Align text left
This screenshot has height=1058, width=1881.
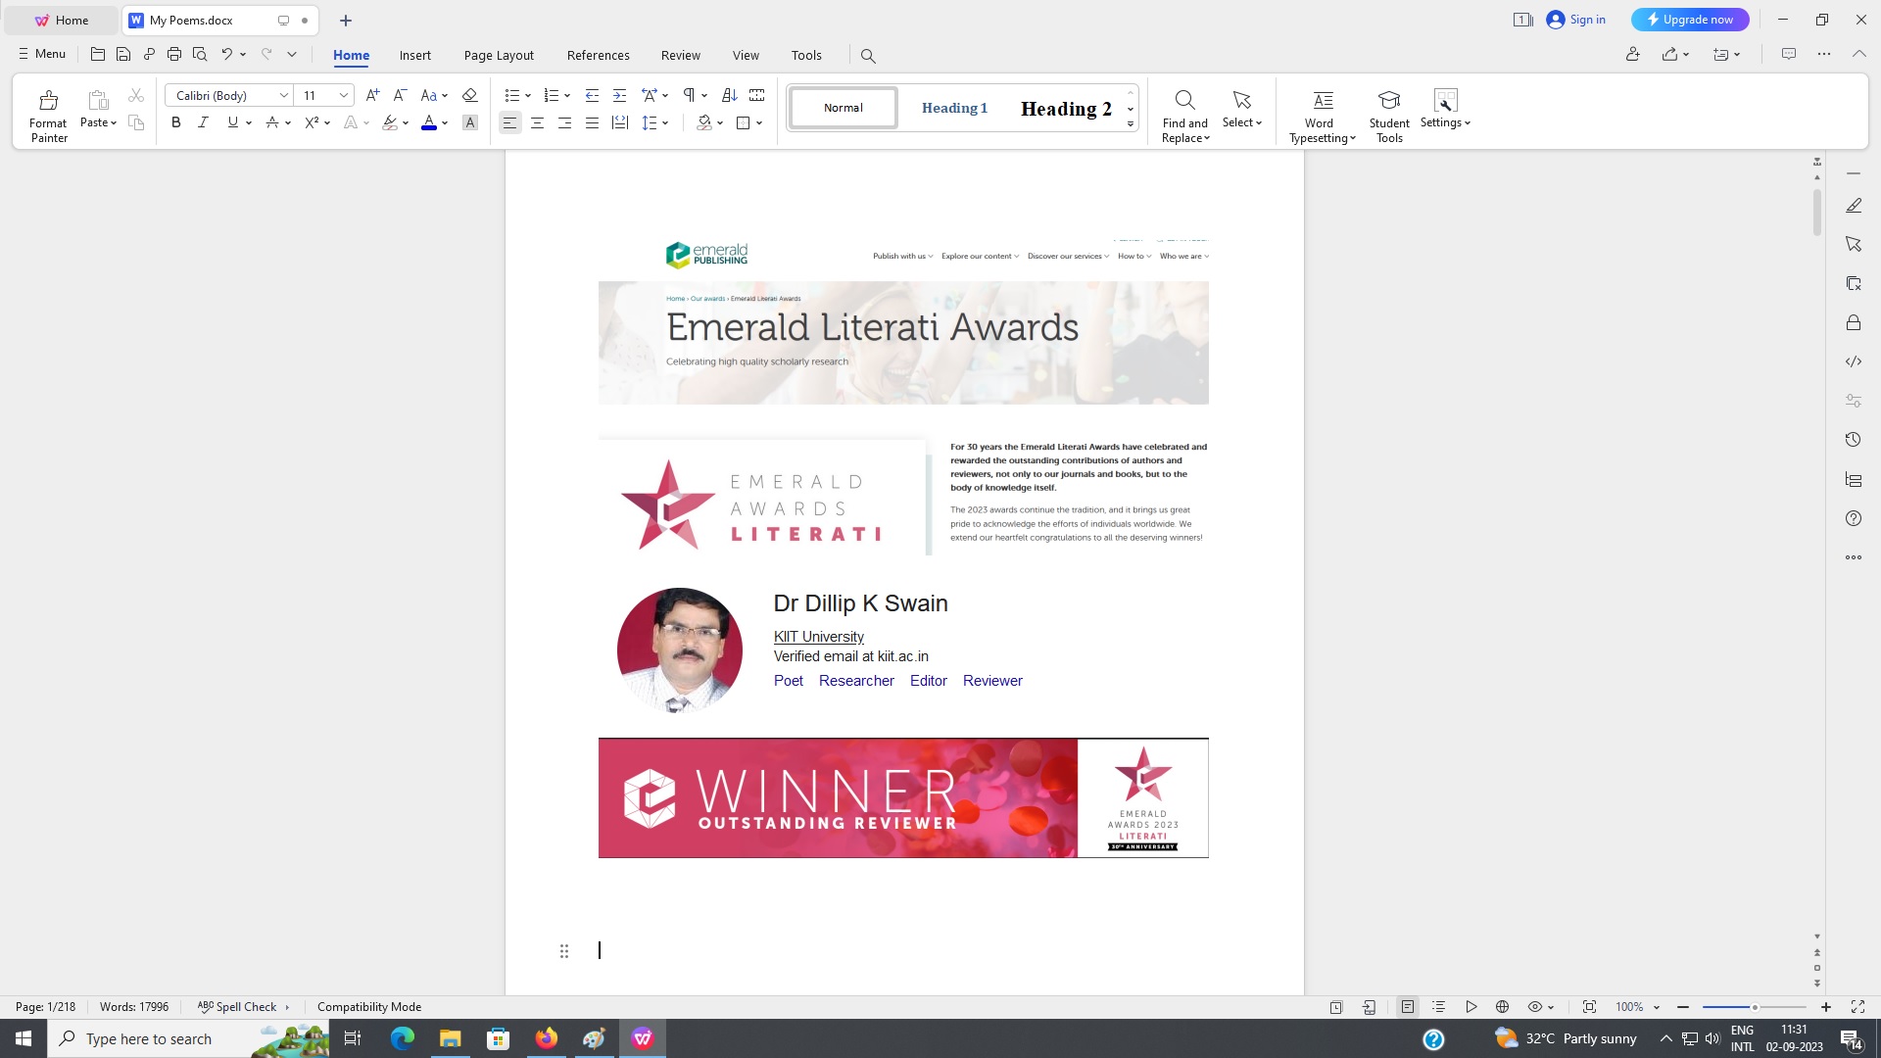[509, 122]
